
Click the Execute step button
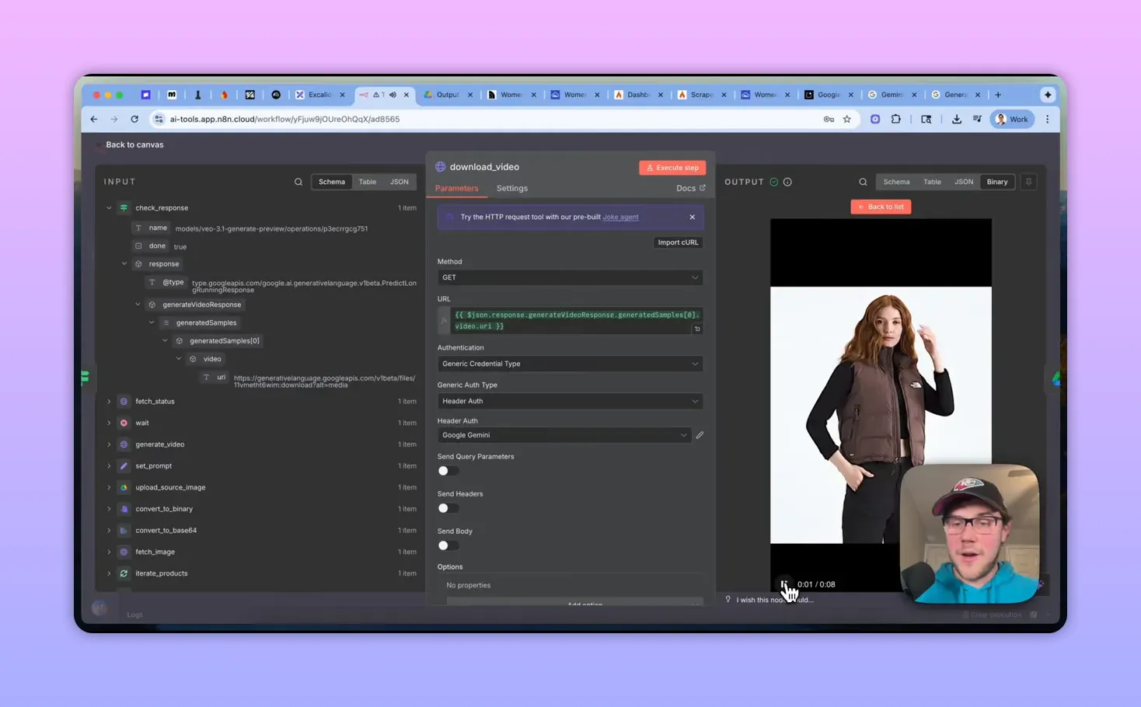pyautogui.click(x=672, y=167)
